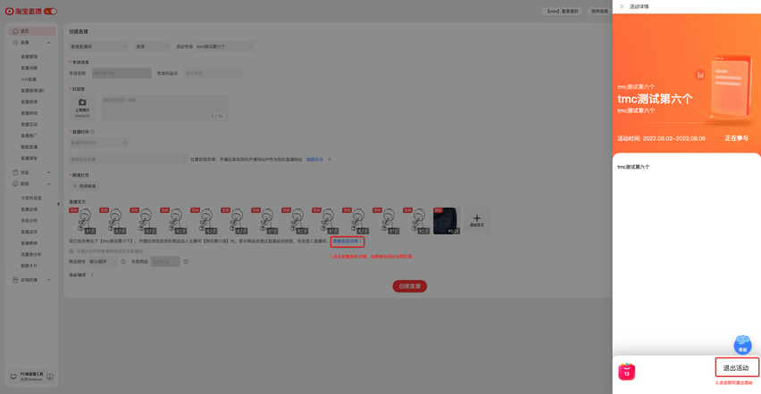761x394 pixels.
Task: Click the help icon beside 直播时间
Action: (x=92, y=132)
